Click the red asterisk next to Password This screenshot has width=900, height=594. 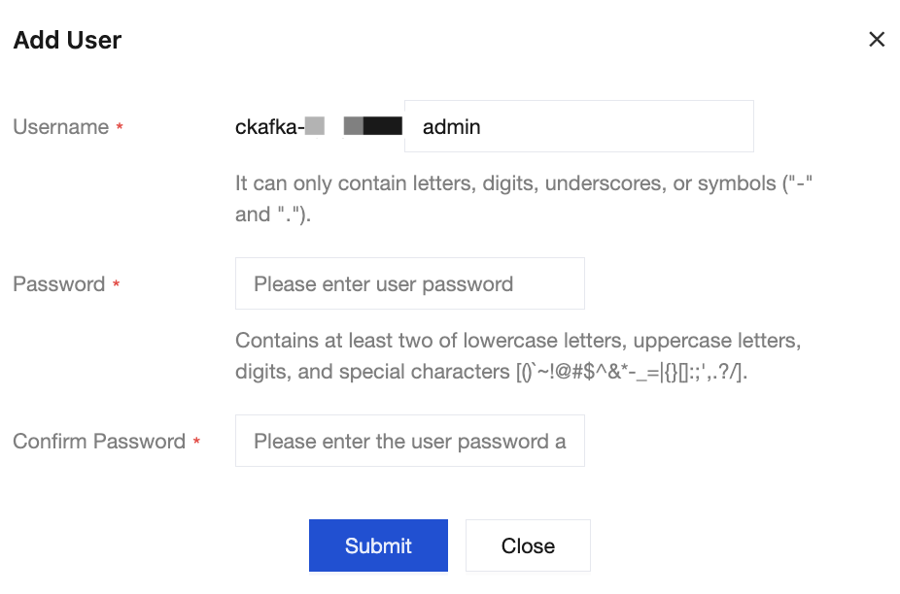point(117,285)
